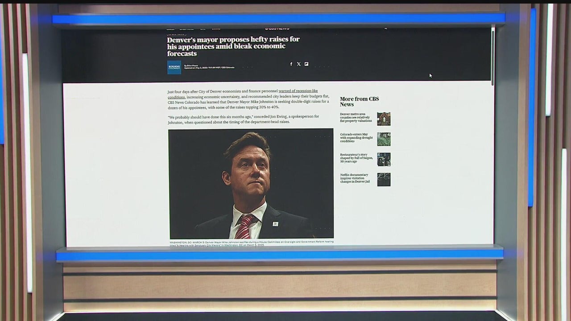The width and height of the screenshot is (571, 321).
Task: Read 'Colorado enters May' drought story
Action: tap(355, 138)
